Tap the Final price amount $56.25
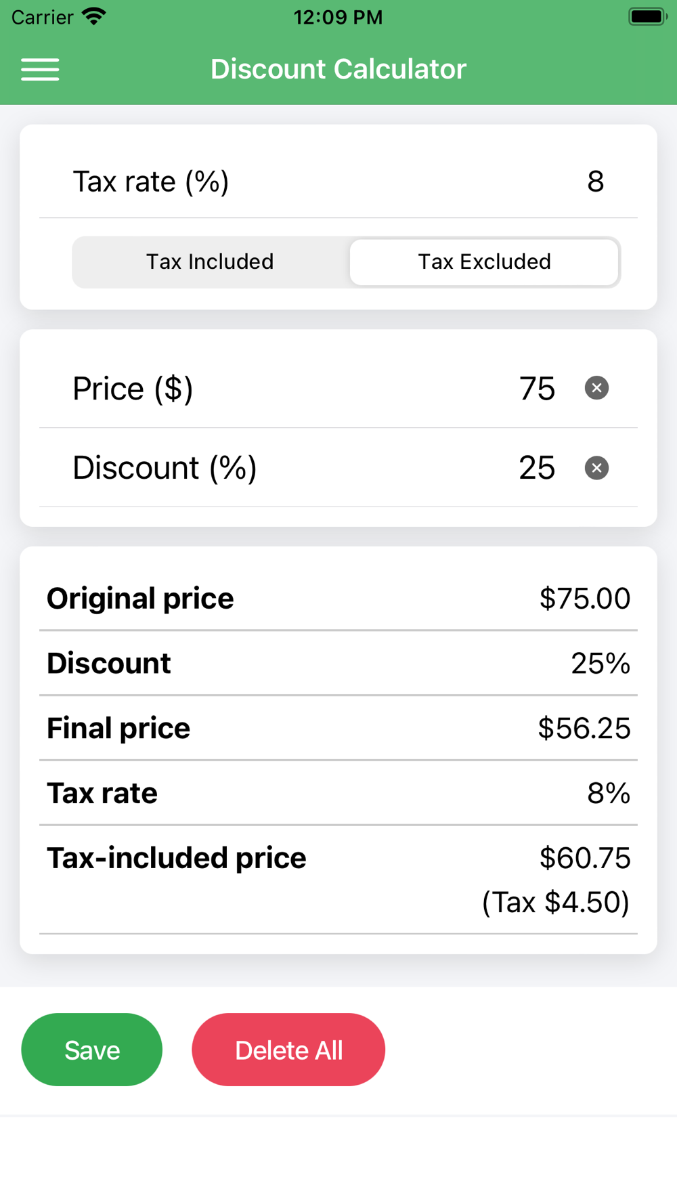The width and height of the screenshot is (677, 1204). point(584,729)
